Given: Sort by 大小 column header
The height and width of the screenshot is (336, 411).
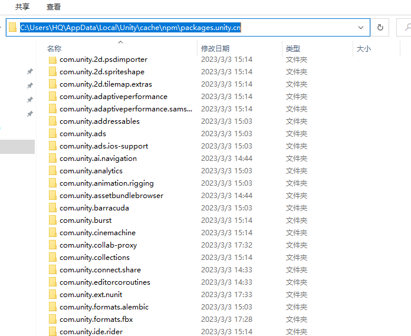Looking at the screenshot, I should [364, 48].
